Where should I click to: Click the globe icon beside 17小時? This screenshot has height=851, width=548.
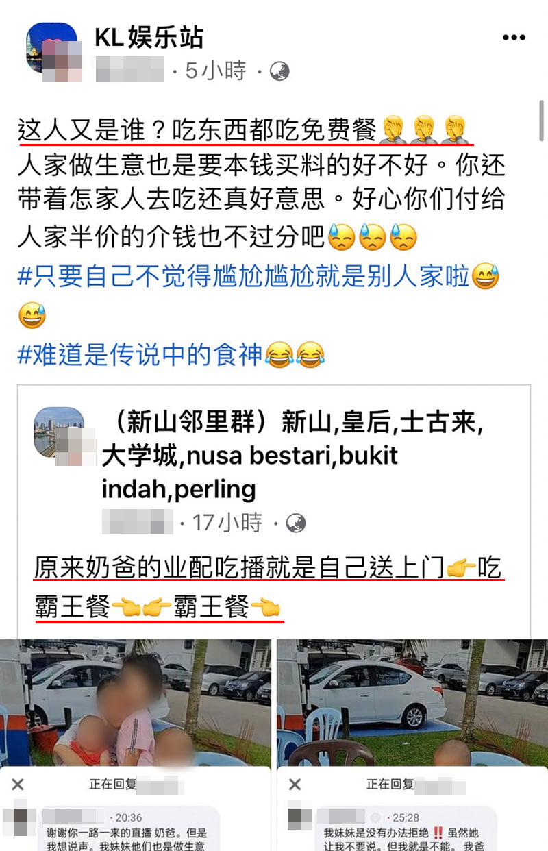click(x=295, y=523)
